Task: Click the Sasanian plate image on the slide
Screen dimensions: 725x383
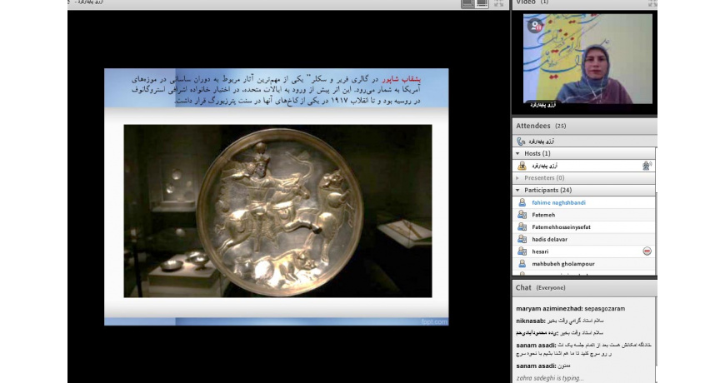Action: point(277,211)
